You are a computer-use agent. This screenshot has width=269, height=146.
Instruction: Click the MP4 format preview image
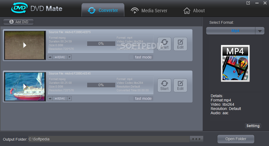[235, 63]
